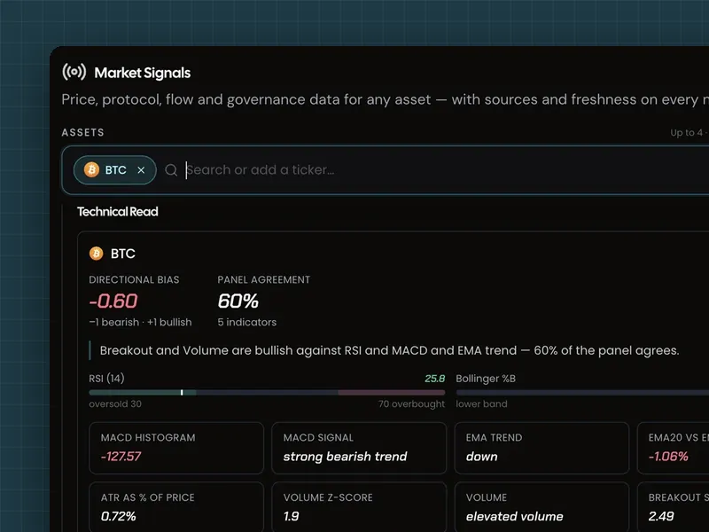Click the RSI value 25.8
Image resolution: width=709 pixels, height=532 pixels.
point(434,379)
